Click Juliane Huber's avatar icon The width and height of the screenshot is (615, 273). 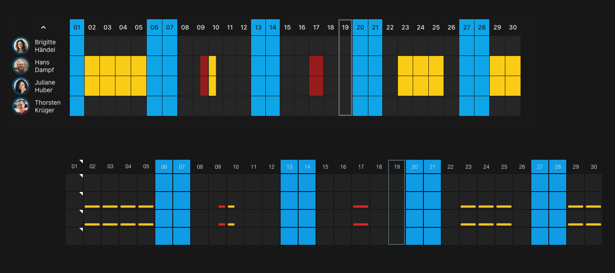click(20, 86)
